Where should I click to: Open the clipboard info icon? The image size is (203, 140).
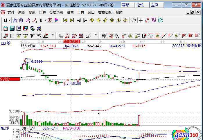pyautogui.click(x=21, y=20)
